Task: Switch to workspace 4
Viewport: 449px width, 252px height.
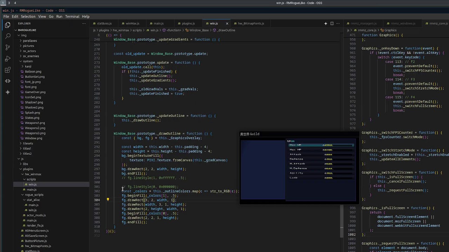Action: pyautogui.click(x=15, y=3)
